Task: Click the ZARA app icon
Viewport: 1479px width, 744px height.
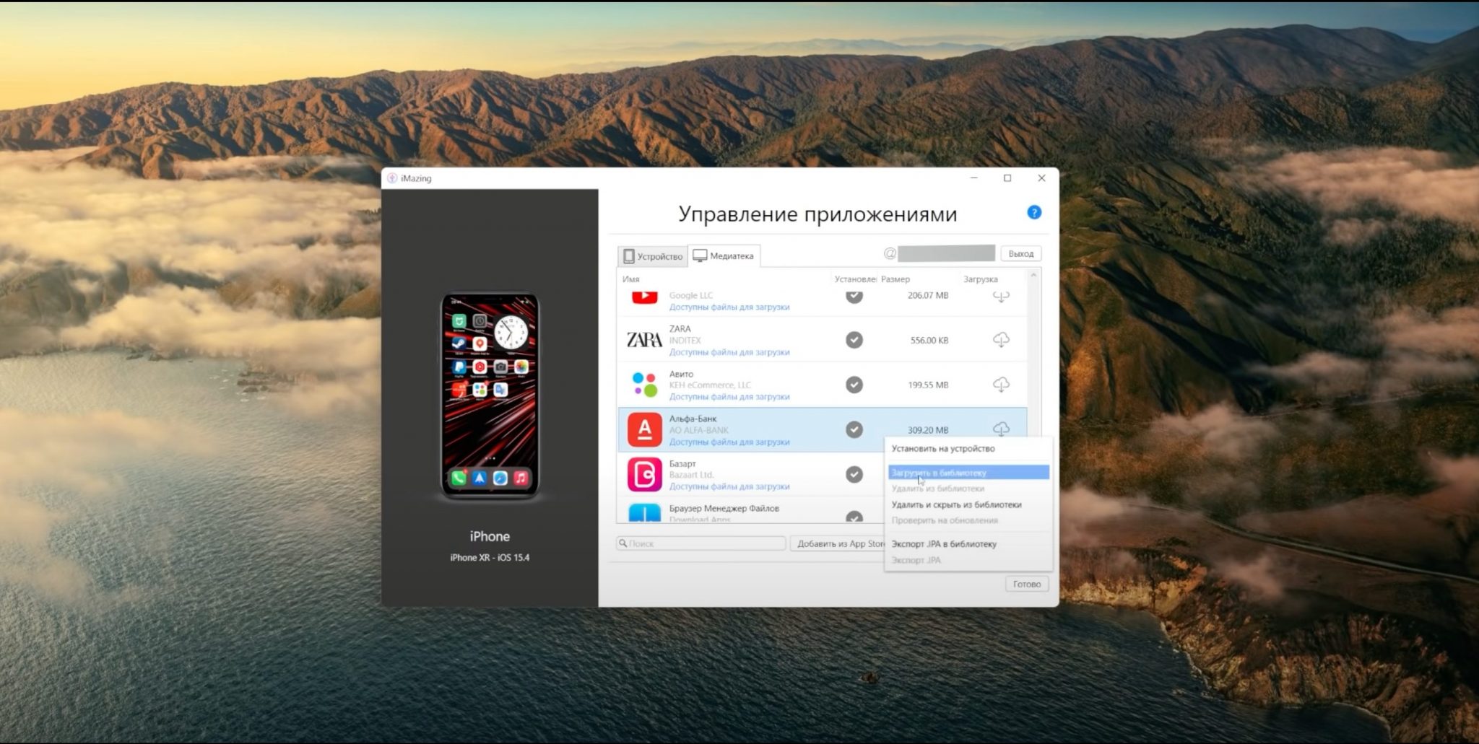Action: [644, 340]
